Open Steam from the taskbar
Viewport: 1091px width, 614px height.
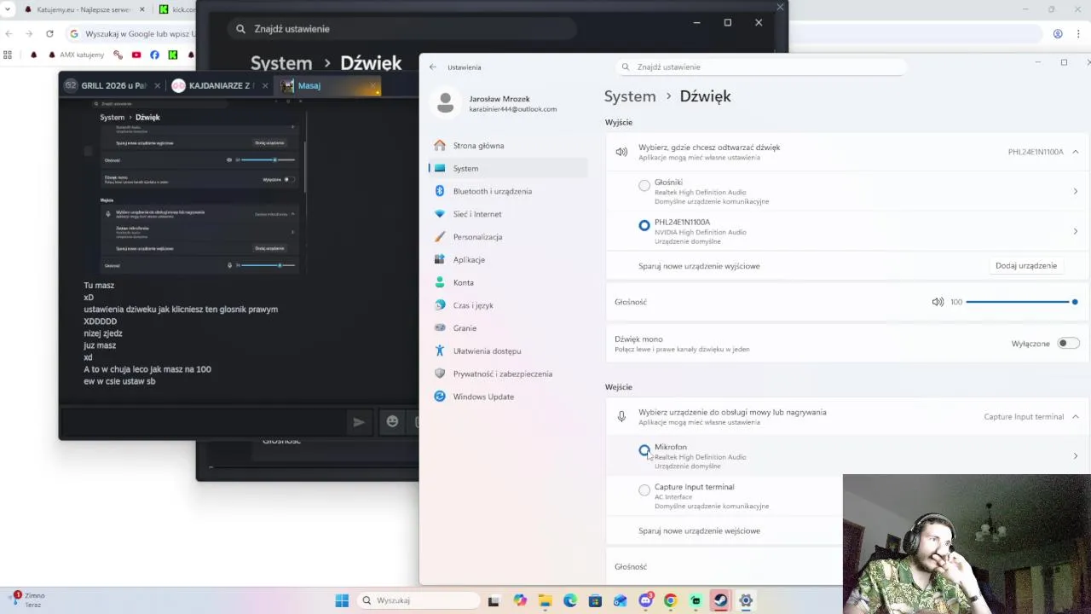tap(720, 600)
